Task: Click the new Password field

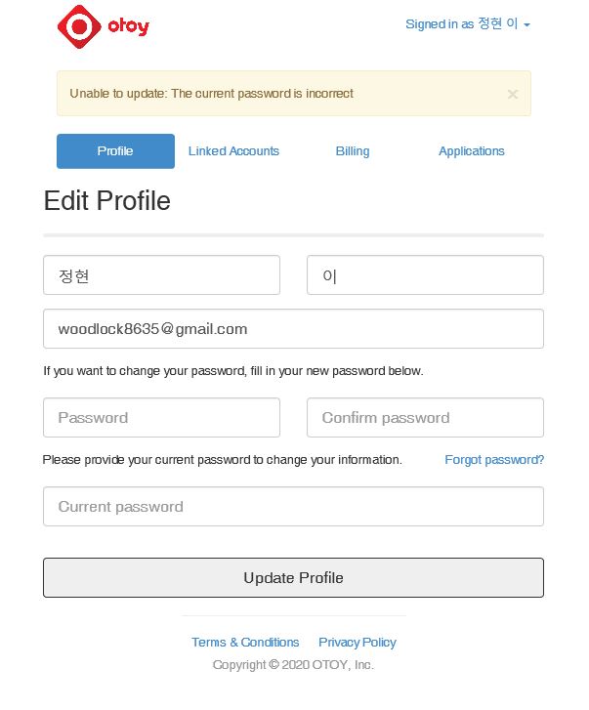Action: coord(161,417)
